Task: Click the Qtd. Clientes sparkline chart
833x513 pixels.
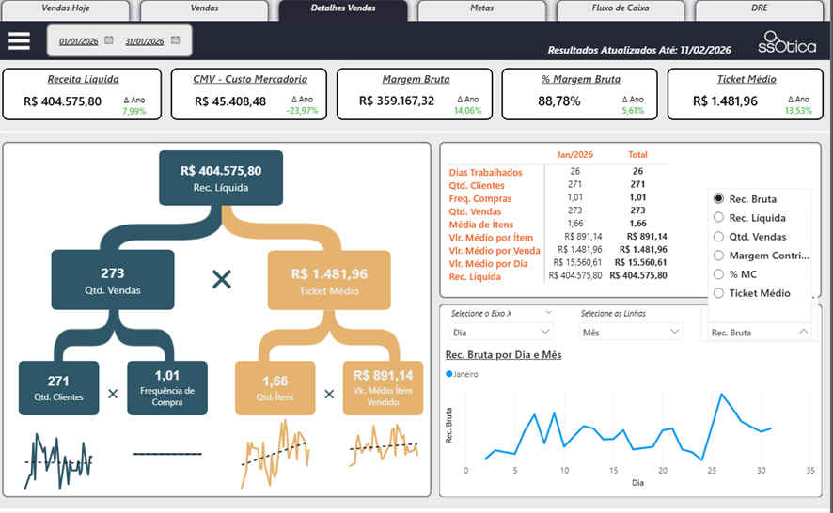Action: tap(58, 460)
